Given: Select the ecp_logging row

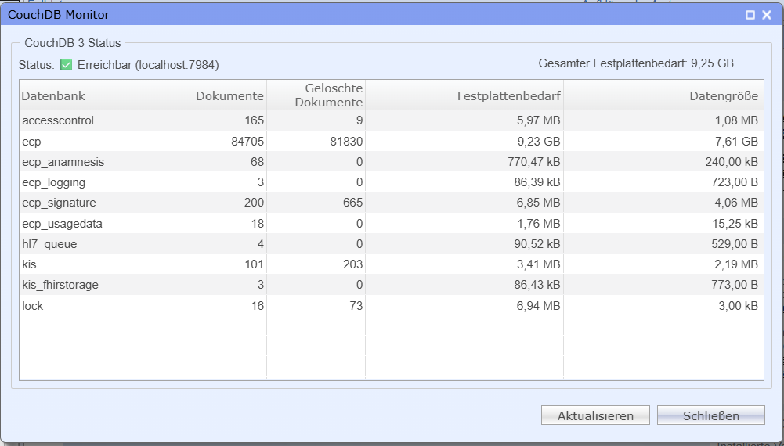Looking at the screenshot, I should tap(390, 182).
